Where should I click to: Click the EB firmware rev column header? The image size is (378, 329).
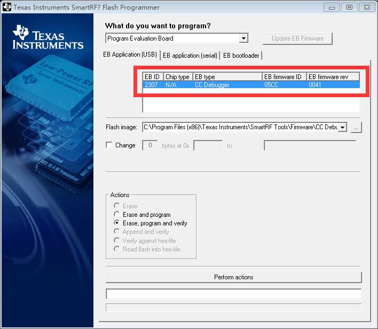[x=333, y=77]
